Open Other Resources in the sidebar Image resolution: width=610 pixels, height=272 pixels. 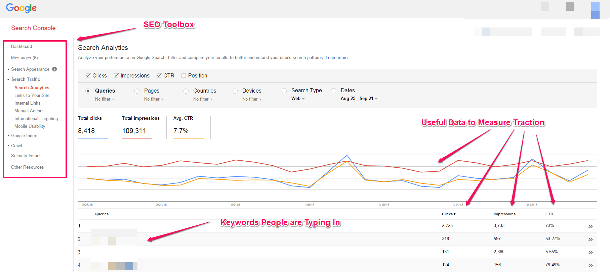pos(27,167)
